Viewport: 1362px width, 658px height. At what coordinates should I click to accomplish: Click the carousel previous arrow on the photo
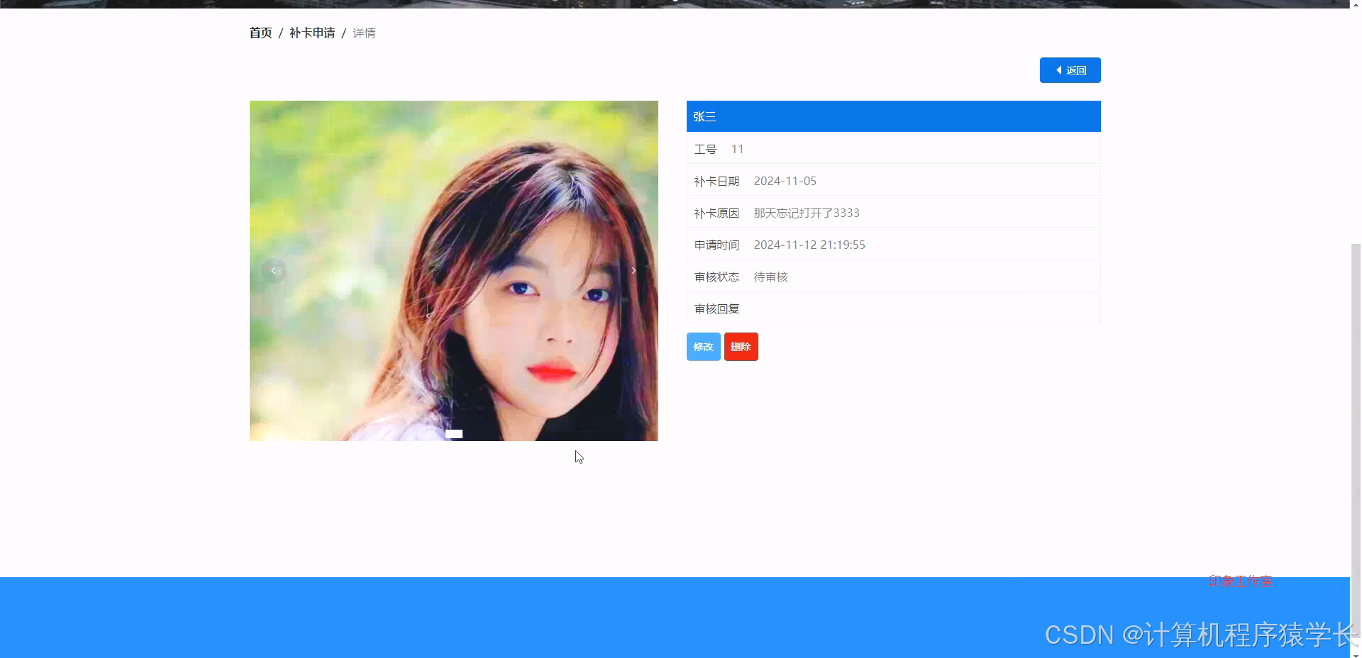(274, 270)
